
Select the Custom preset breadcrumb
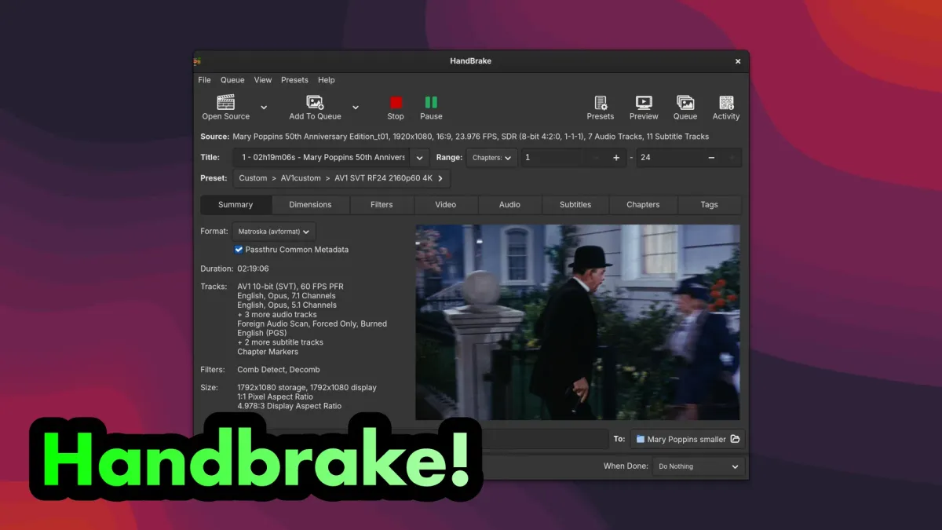(x=253, y=178)
